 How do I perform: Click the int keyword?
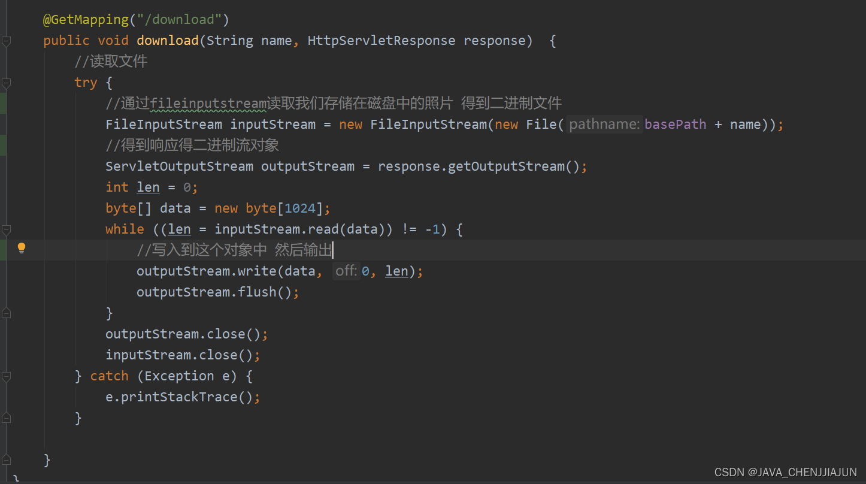coord(117,187)
